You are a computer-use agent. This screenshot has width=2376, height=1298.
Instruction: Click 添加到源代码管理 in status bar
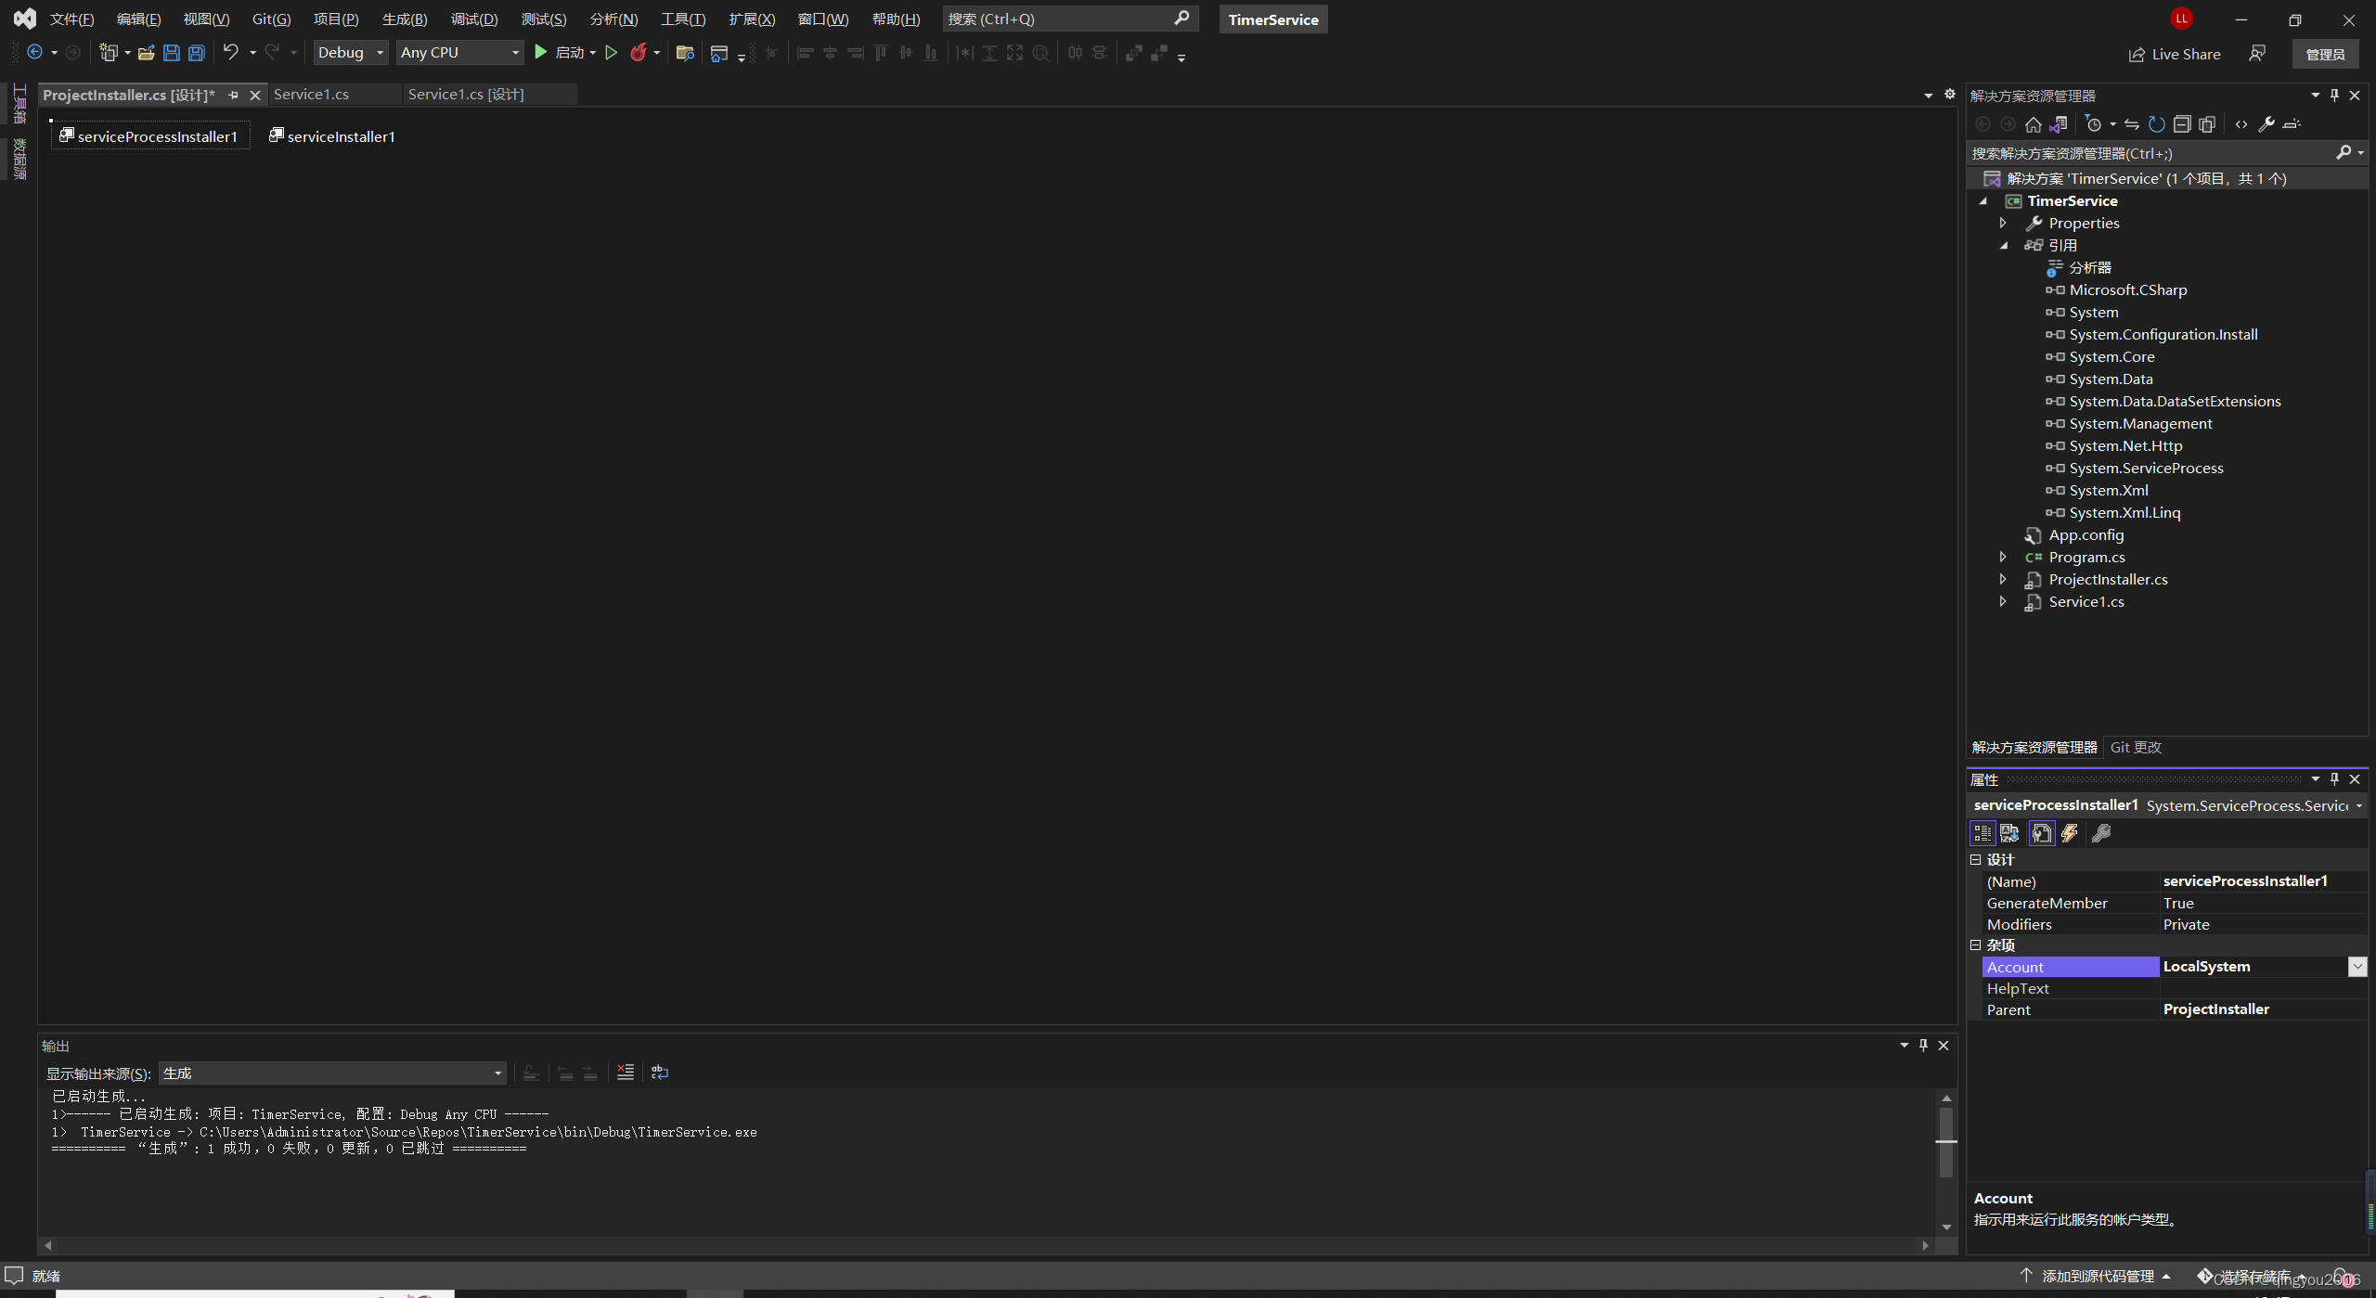coord(2097,1277)
